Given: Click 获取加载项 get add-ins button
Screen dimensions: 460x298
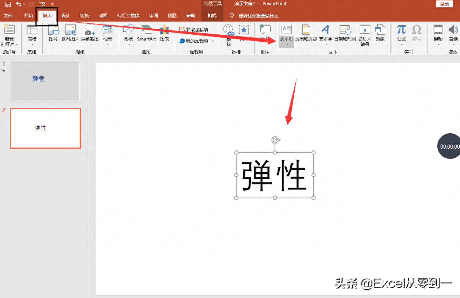Looking at the screenshot, I should [x=194, y=30].
